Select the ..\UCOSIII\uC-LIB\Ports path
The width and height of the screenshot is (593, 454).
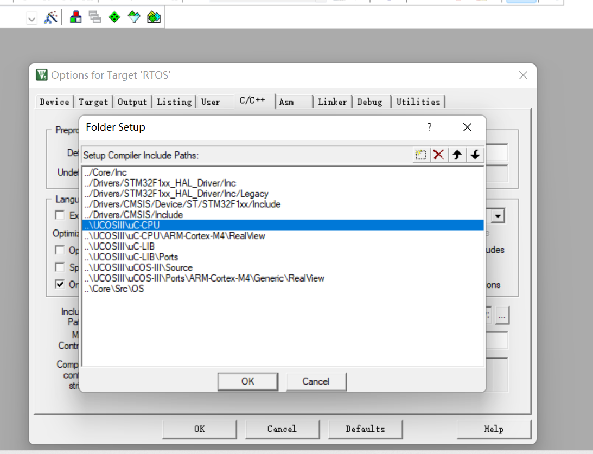point(283,257)
